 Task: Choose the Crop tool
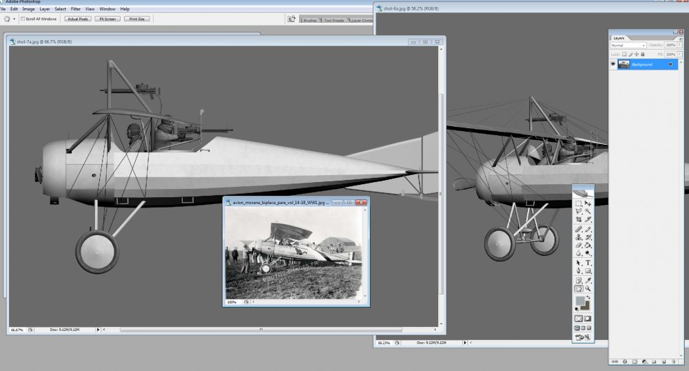tap(579, 219)
